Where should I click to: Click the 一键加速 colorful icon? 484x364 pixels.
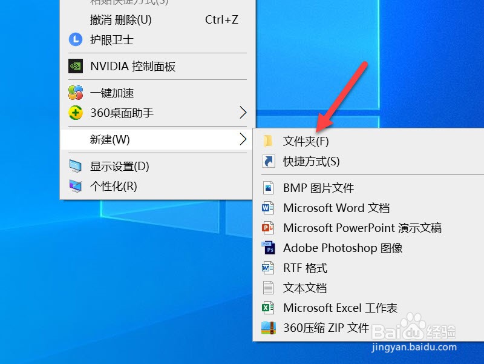pos(76,93)
